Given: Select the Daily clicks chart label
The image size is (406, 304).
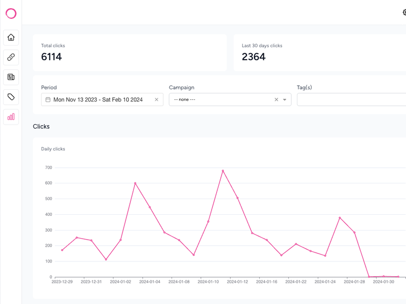Looking at the screenshot, I should 52,149.
